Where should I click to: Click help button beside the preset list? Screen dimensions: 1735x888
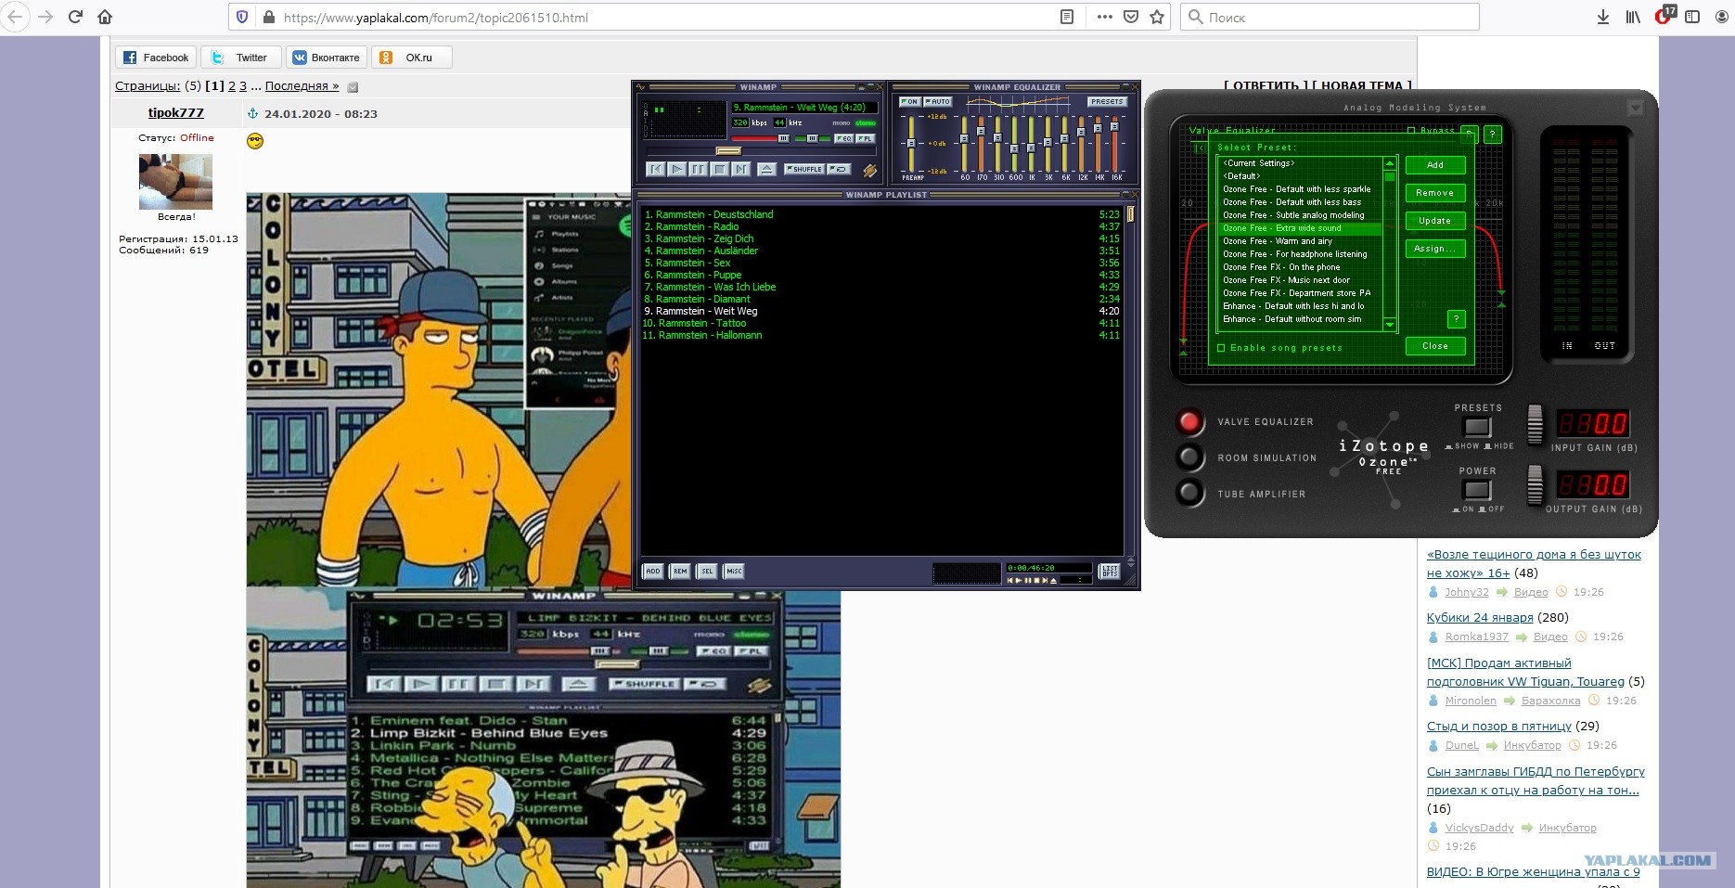tap(1456, 319)
